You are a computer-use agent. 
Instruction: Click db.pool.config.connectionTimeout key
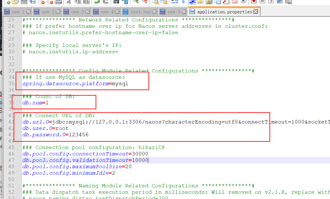click(75, 154)
